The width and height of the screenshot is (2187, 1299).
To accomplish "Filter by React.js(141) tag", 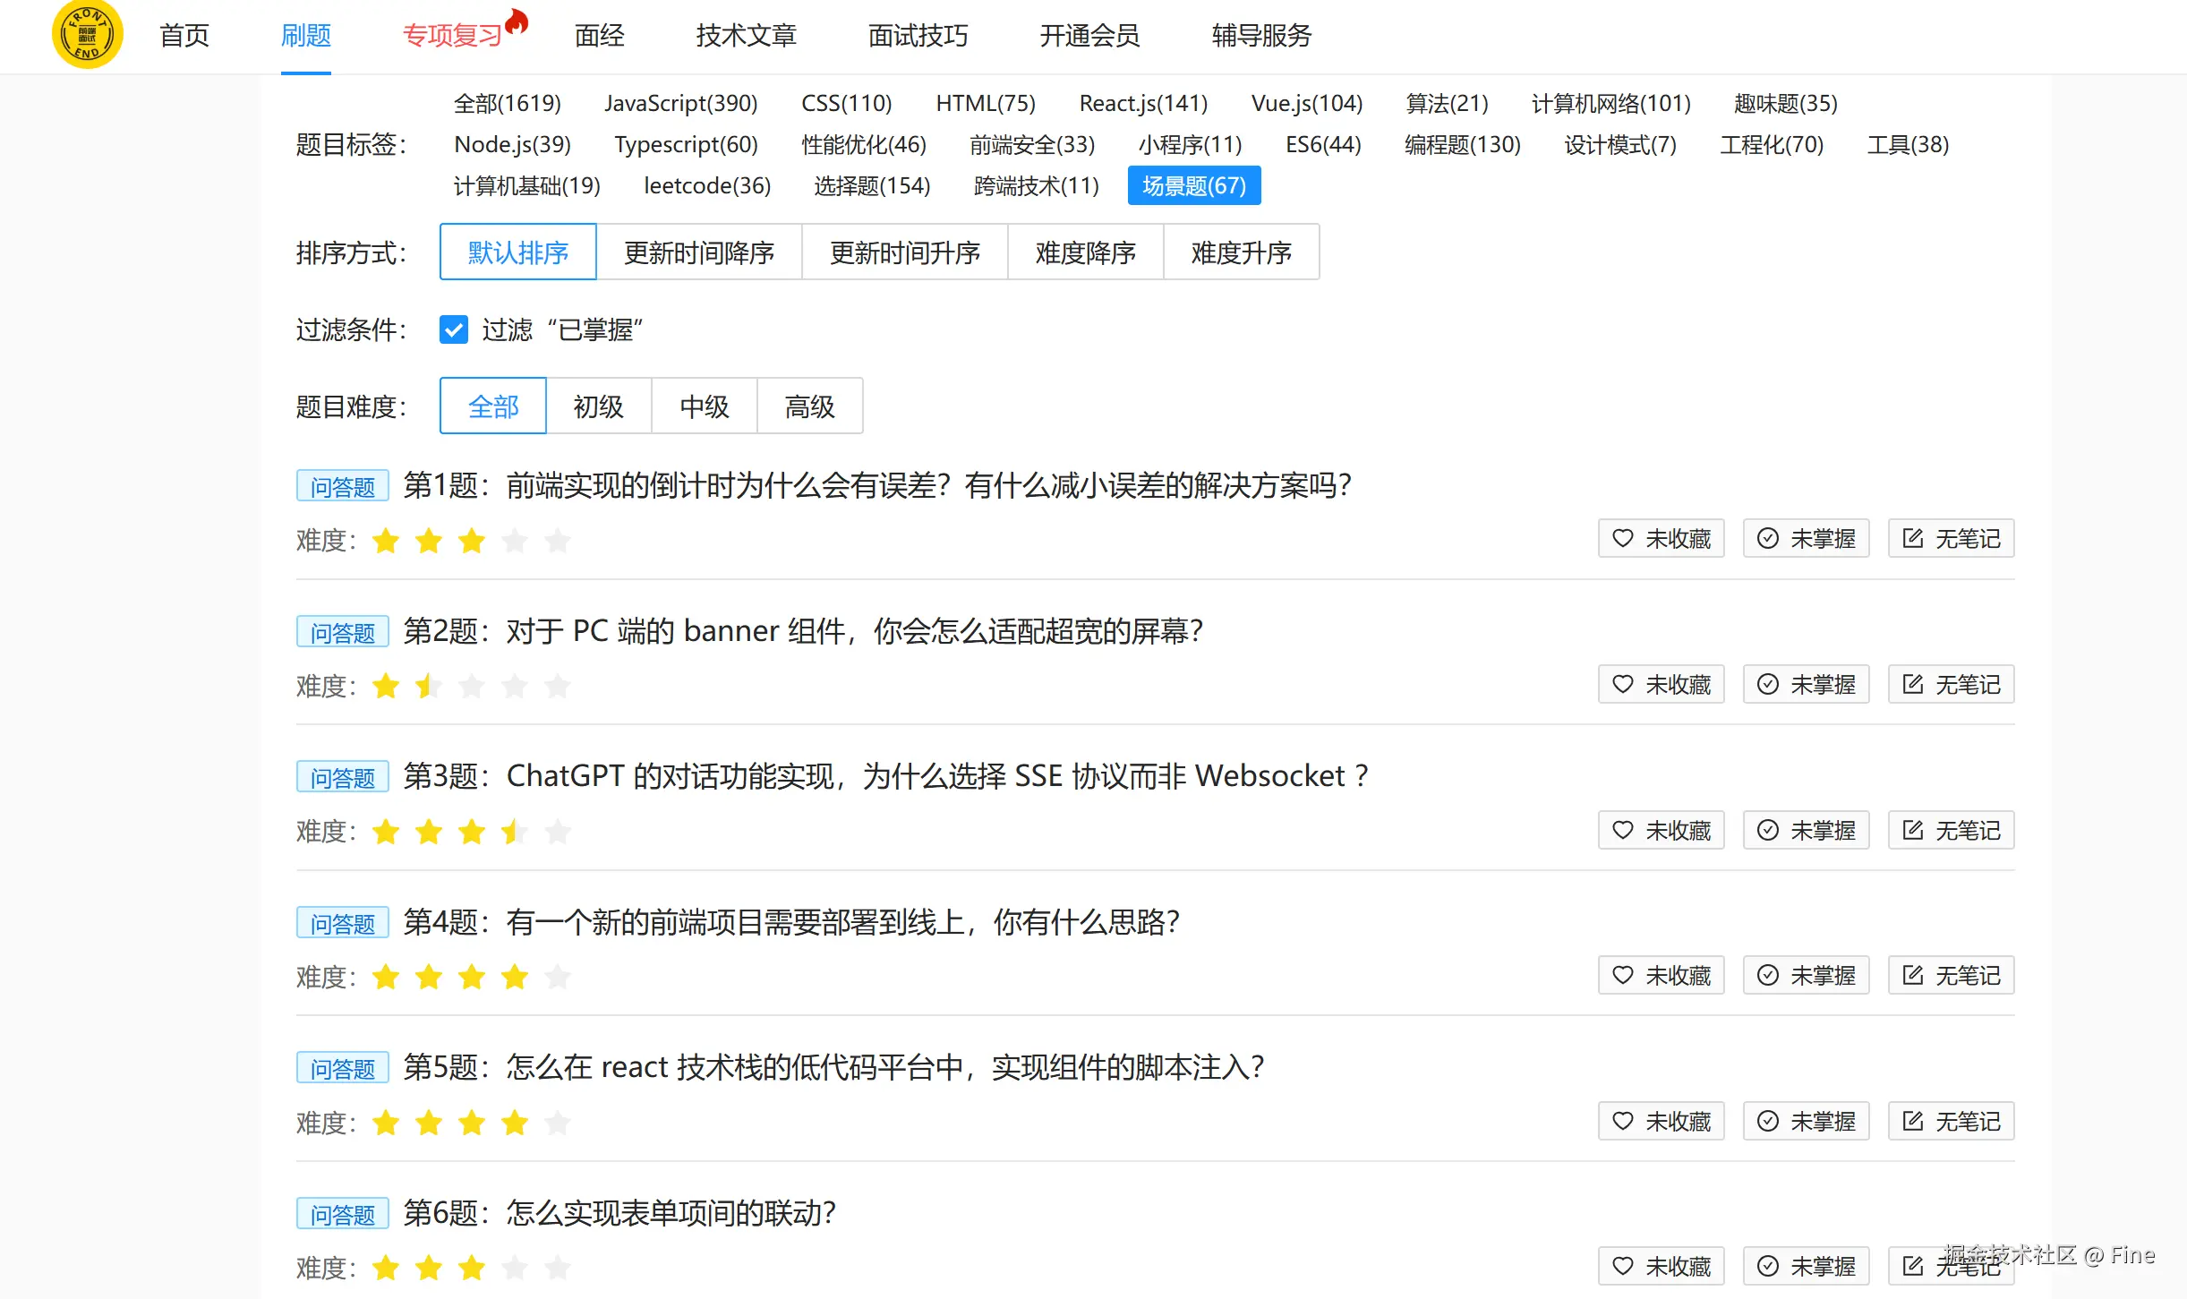I will coord(1143,104).
